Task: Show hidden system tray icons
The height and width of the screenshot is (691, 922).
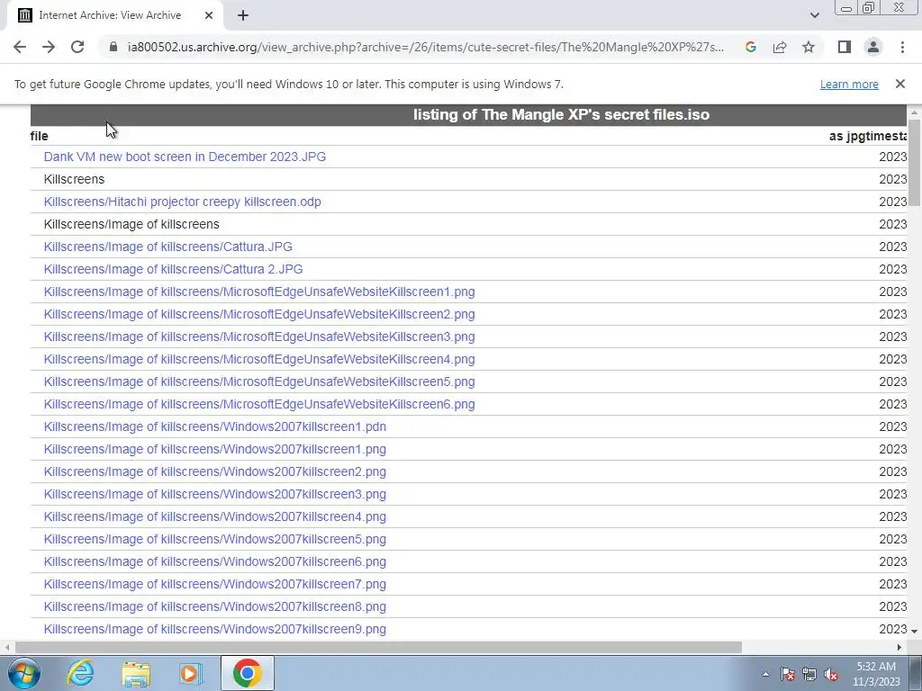Action: pos(765,675)
